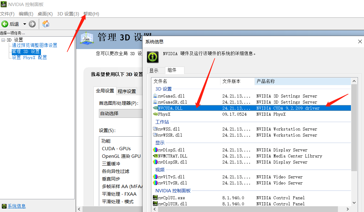Sort by the 文件版本 column header
Image resolution: width=364 pixels, height=212 pixels.
237,81
